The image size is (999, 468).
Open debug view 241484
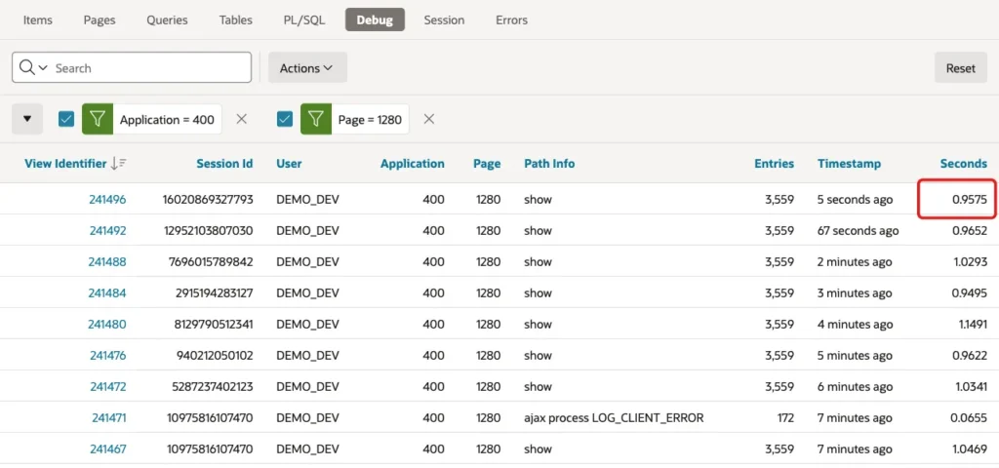click(x=107, y=292)
